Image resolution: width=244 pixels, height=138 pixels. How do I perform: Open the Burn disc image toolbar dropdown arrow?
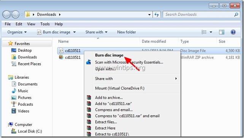pos(74,32)
